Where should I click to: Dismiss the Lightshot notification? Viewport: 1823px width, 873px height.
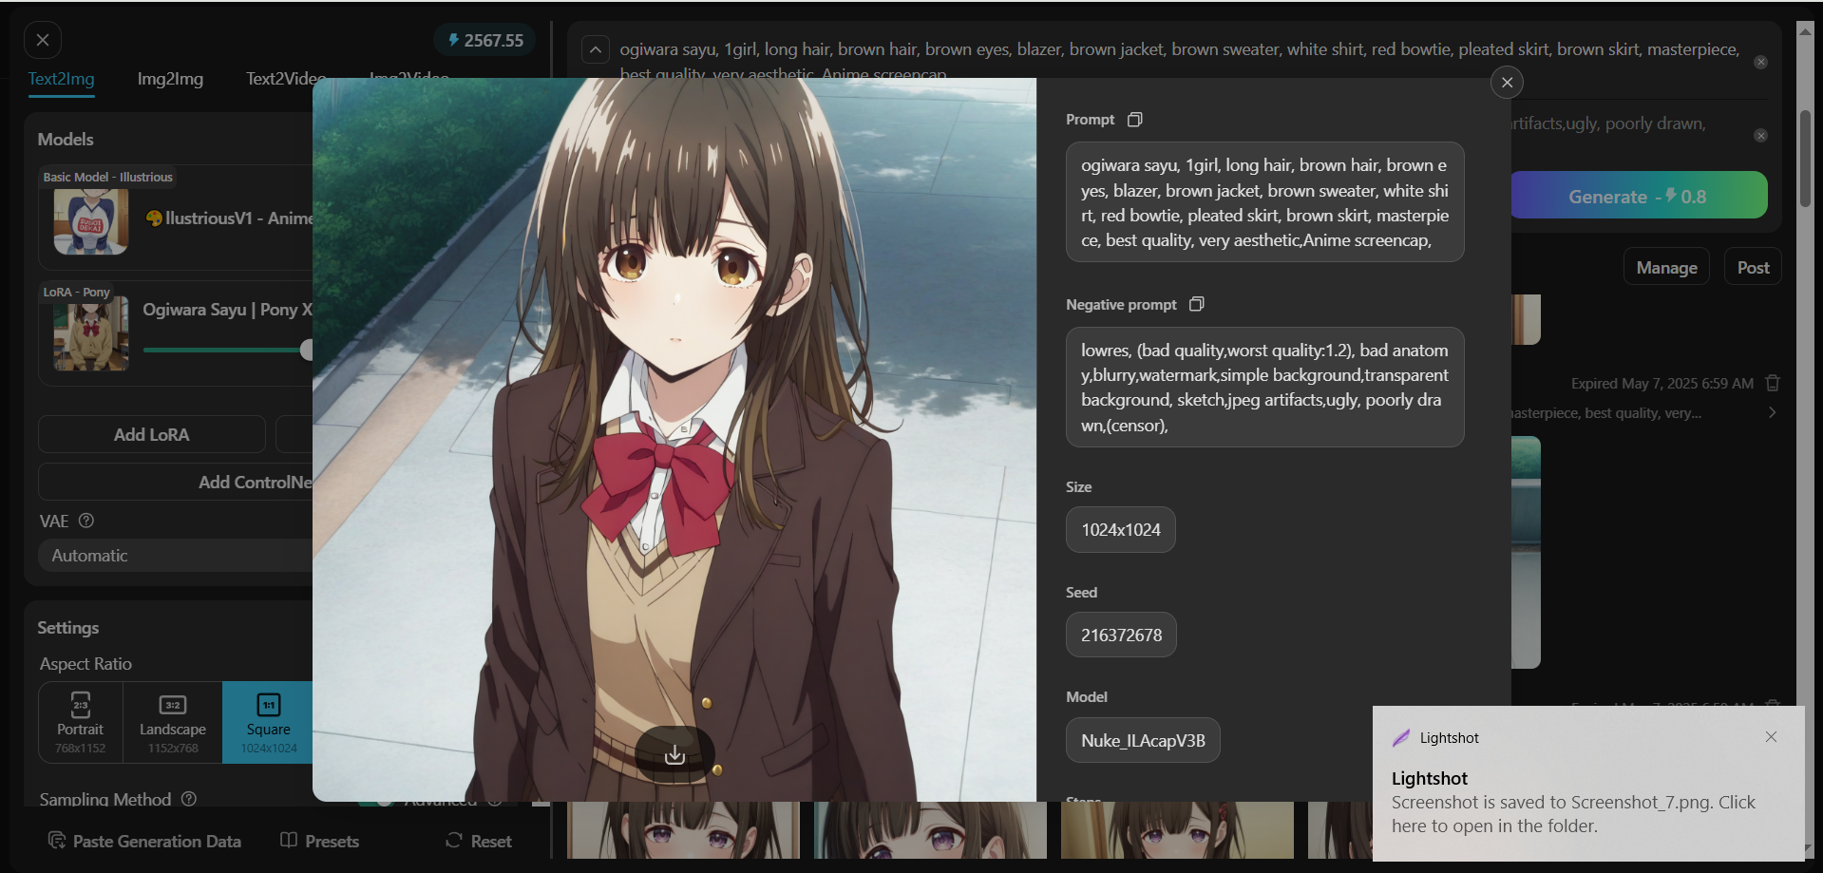[1771, 737]
